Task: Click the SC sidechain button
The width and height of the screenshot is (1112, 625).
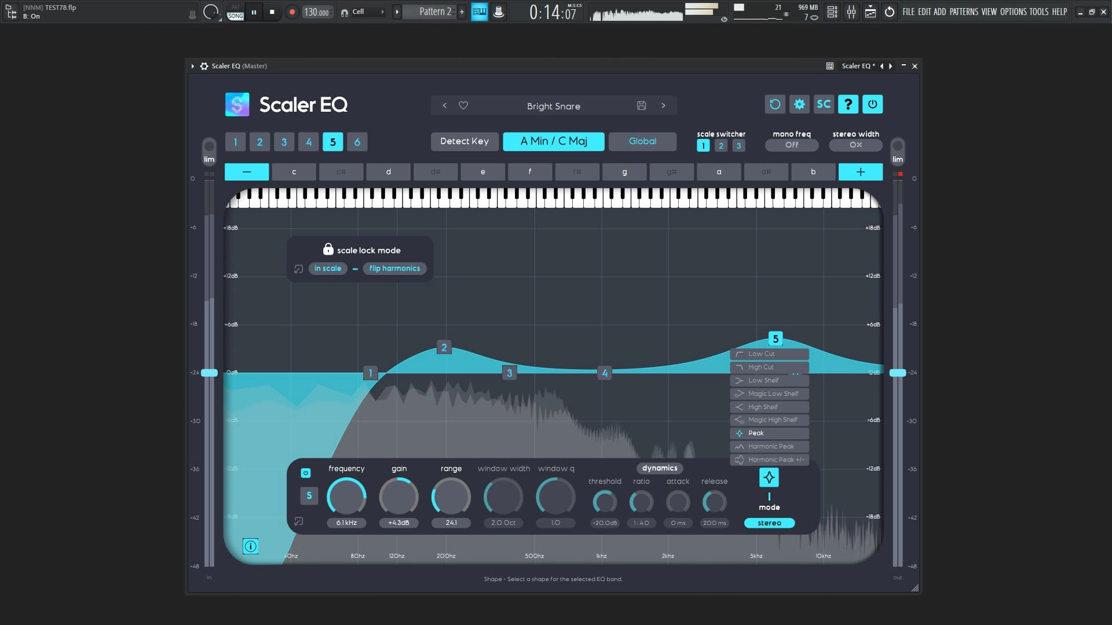Action: (824, 104)
